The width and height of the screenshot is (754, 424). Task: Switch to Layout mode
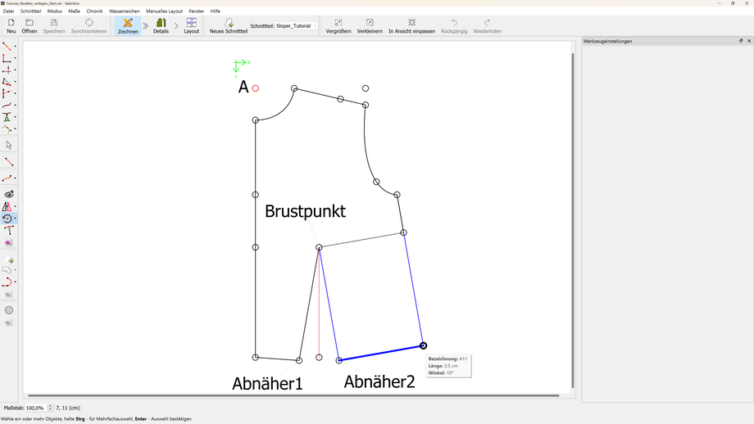pyautogui.click(x=192, y=26)
